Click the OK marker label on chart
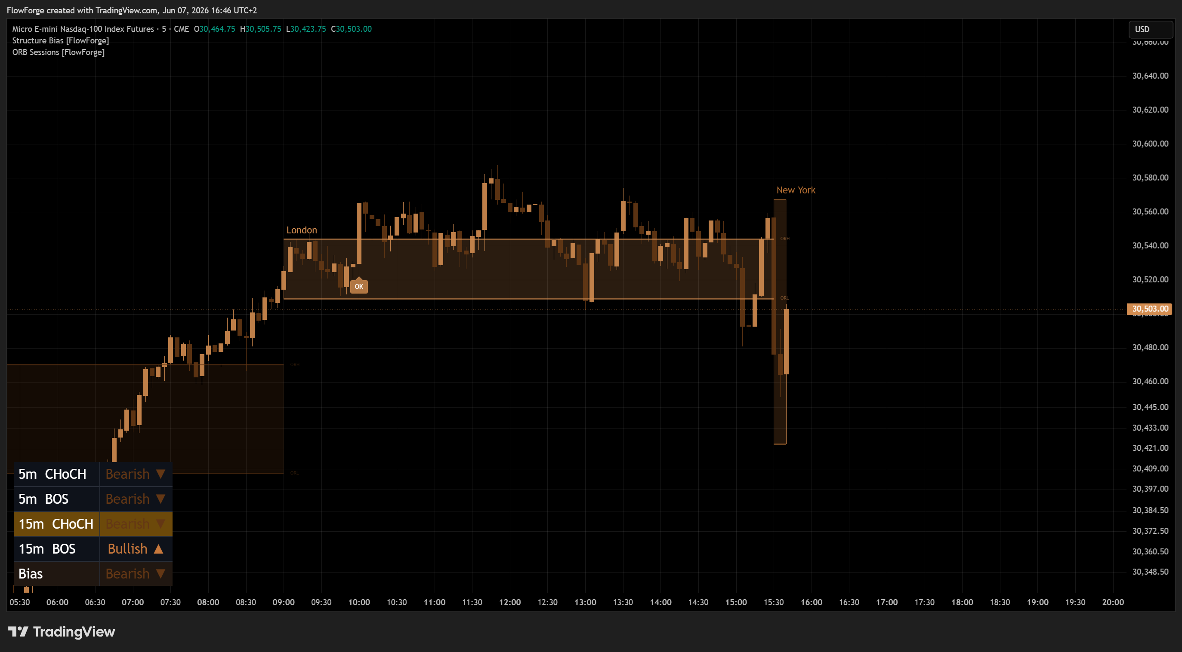Viewport: 1182px width, 652px height. pyautogui.click(x=359, y=286)
